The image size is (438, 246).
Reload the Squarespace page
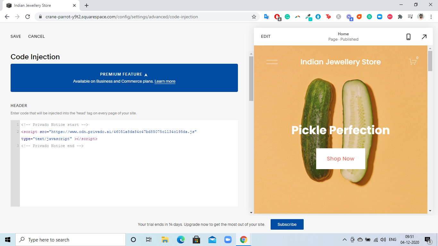coord(28,17)
